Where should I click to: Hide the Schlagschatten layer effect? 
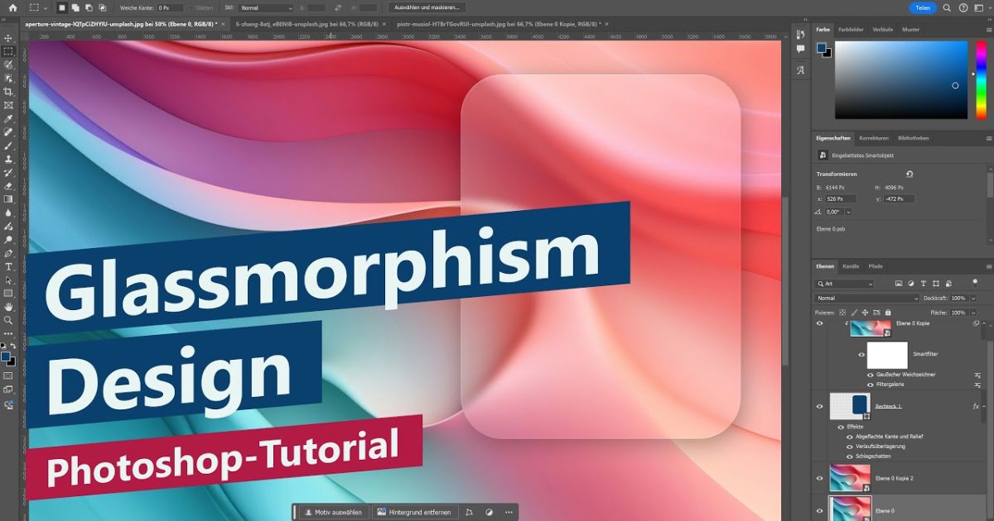coord(850,456)
